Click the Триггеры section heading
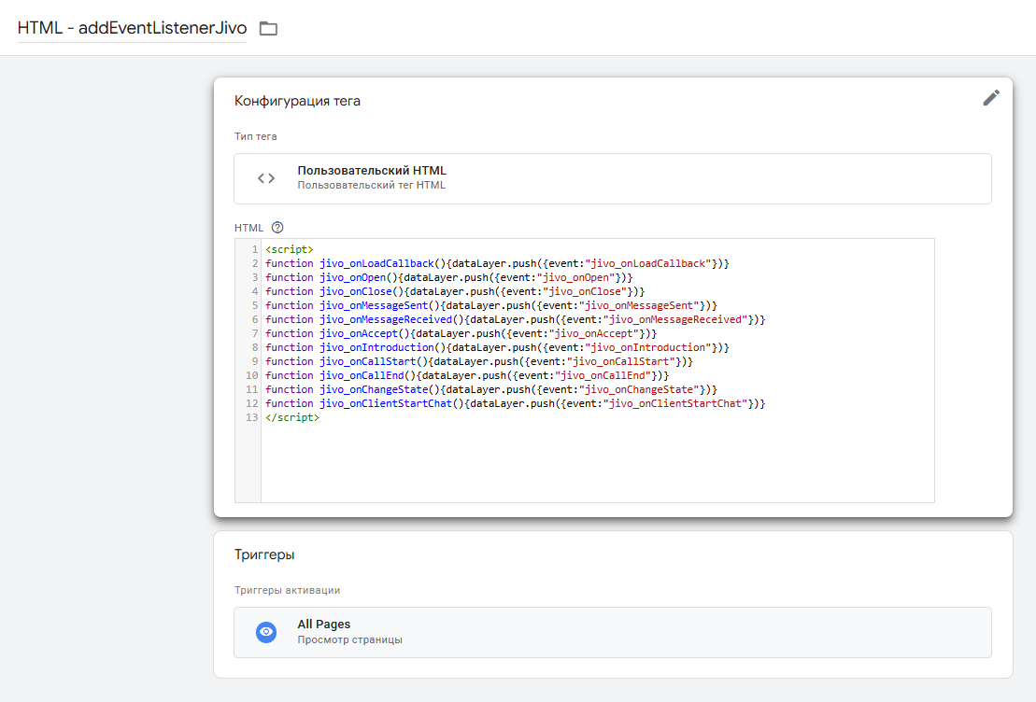Viewport: 1036px width, 702px height. click(x=264, y=555)
